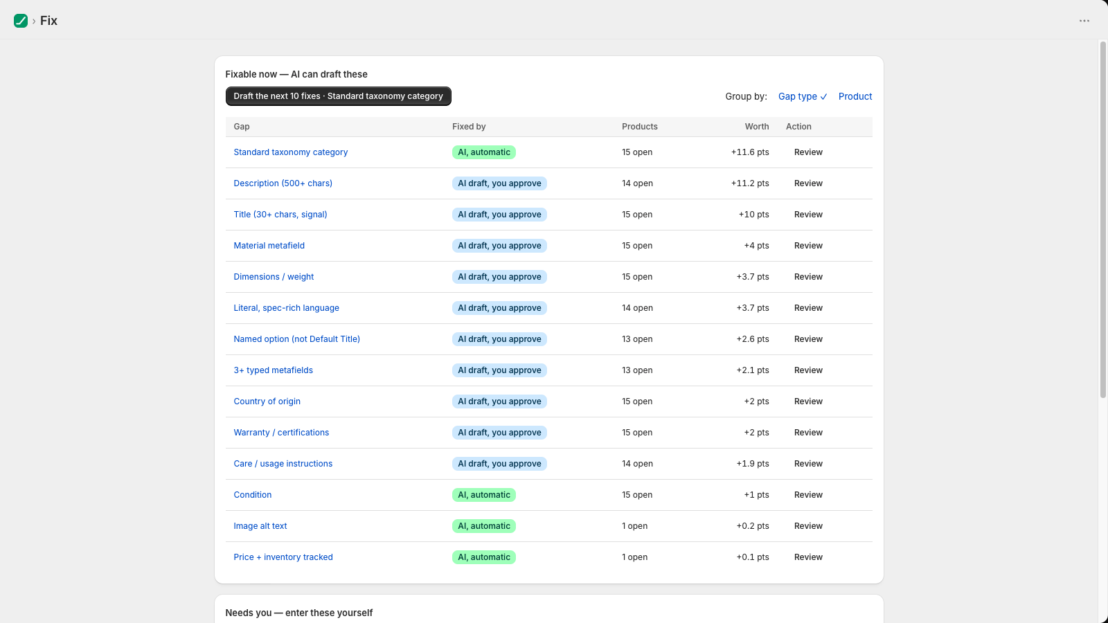Open Image alt text link
The image size is (1108, 623).
[260, 526]
